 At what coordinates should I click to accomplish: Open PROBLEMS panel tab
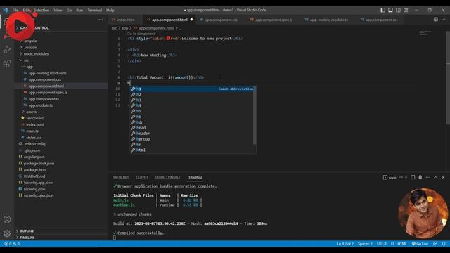tap(121, 177)
